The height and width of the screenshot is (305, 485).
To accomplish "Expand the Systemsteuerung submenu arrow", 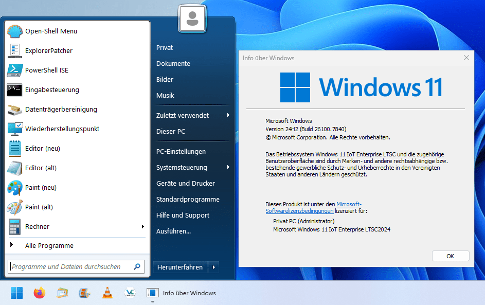I will (x=228, y=167).
